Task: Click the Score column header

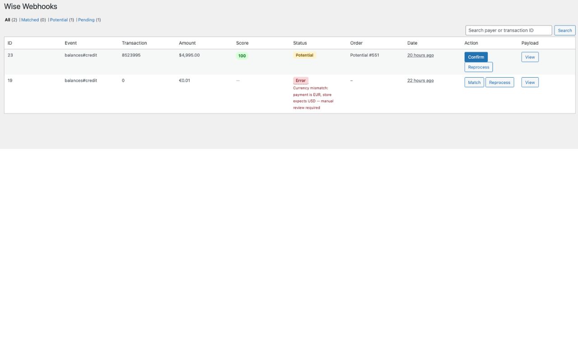Action: tap(242, 43)
